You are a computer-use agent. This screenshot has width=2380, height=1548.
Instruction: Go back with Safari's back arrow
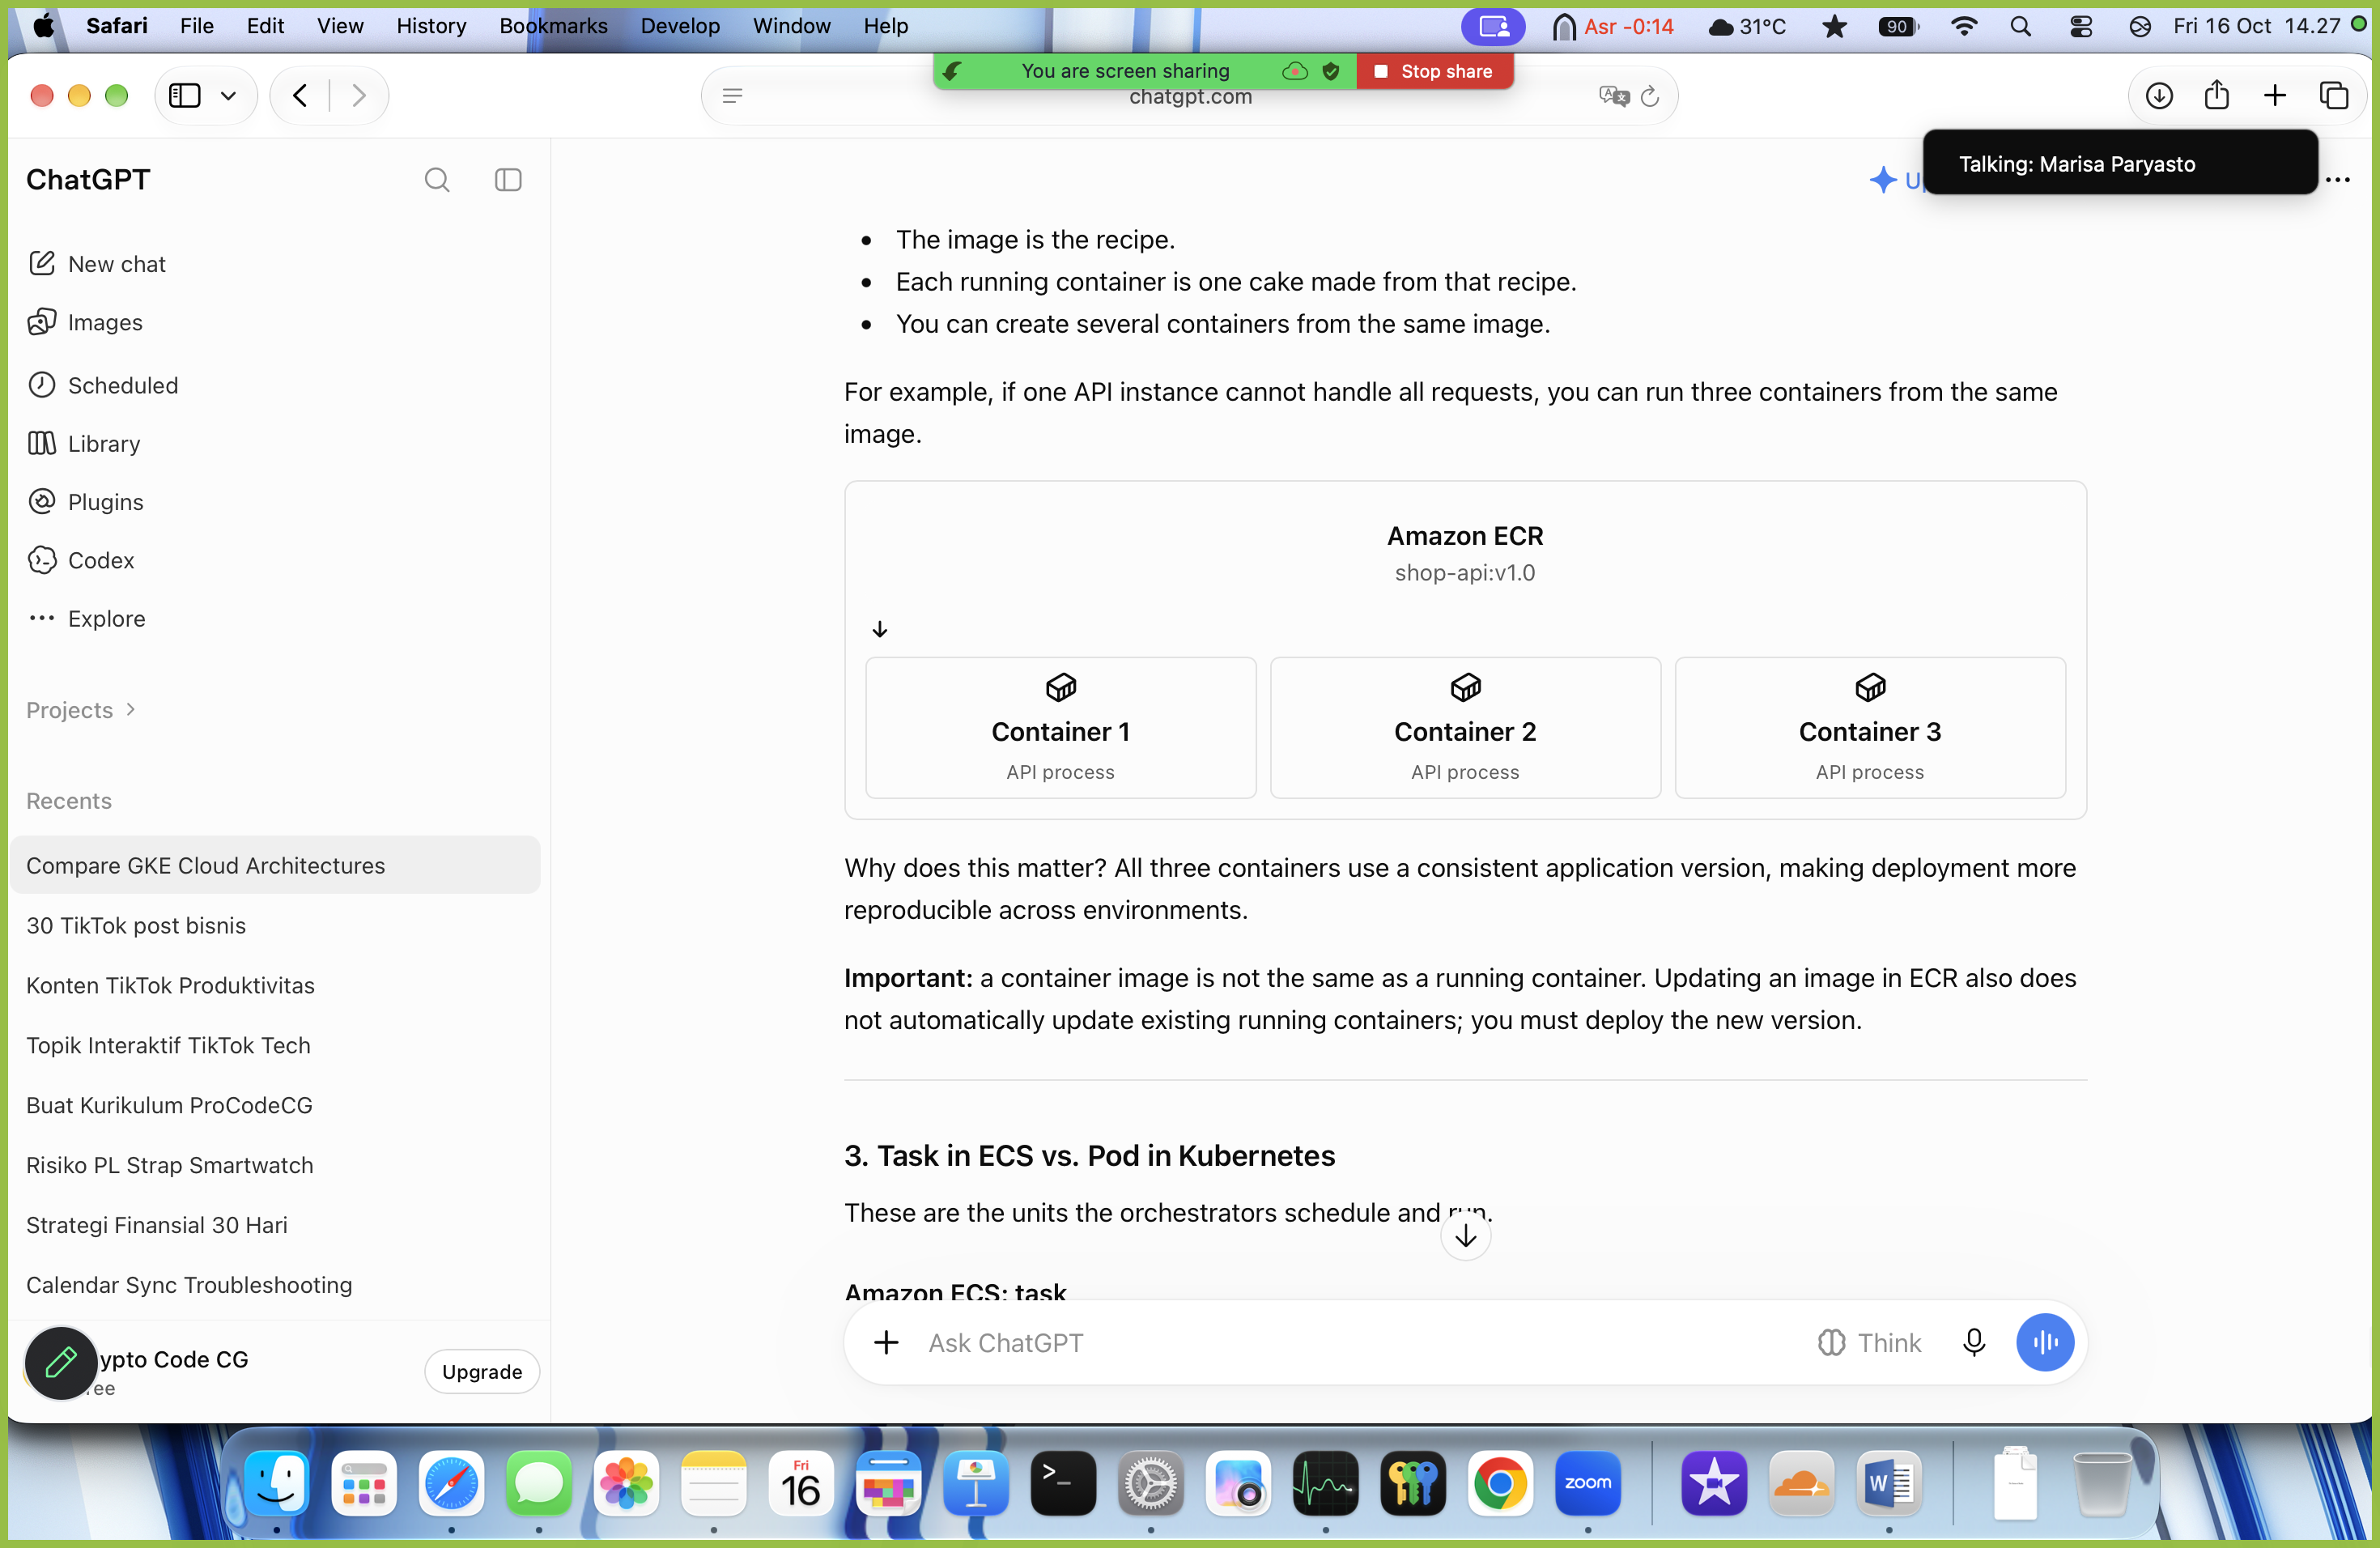299,95
